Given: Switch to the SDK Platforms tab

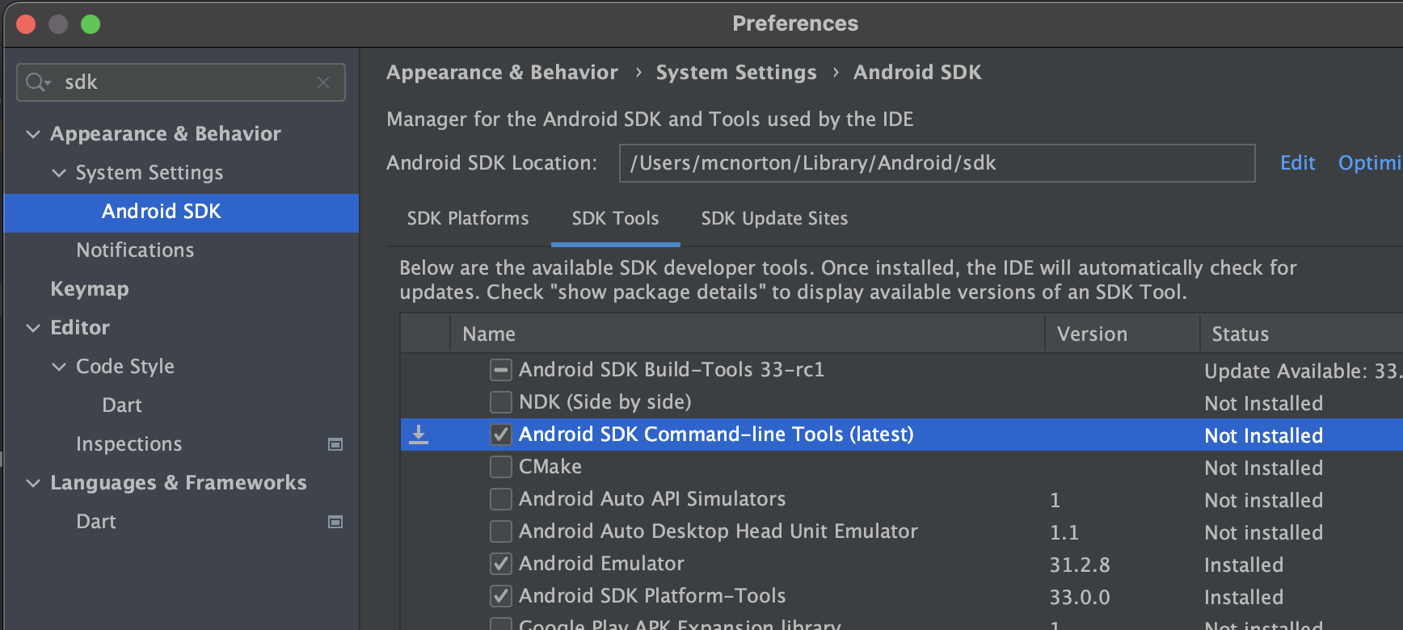Looking at the screenshot, I should click(468, 218).
